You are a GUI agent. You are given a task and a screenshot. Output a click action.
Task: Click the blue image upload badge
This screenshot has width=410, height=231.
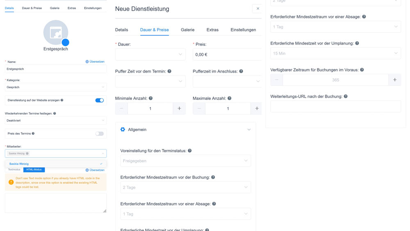(x=65, y=42)
